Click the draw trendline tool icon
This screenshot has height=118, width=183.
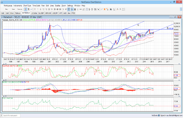pos(102,9)
